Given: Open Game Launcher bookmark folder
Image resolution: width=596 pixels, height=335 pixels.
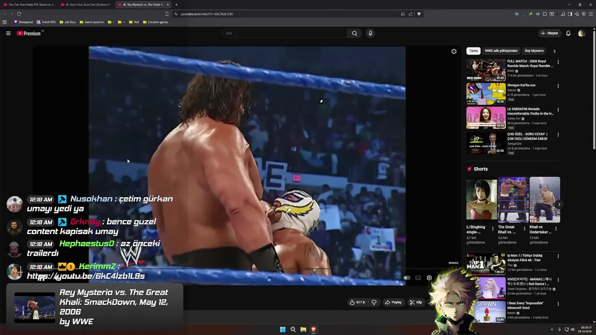Looking at the screenshot, I should point(92,22).
